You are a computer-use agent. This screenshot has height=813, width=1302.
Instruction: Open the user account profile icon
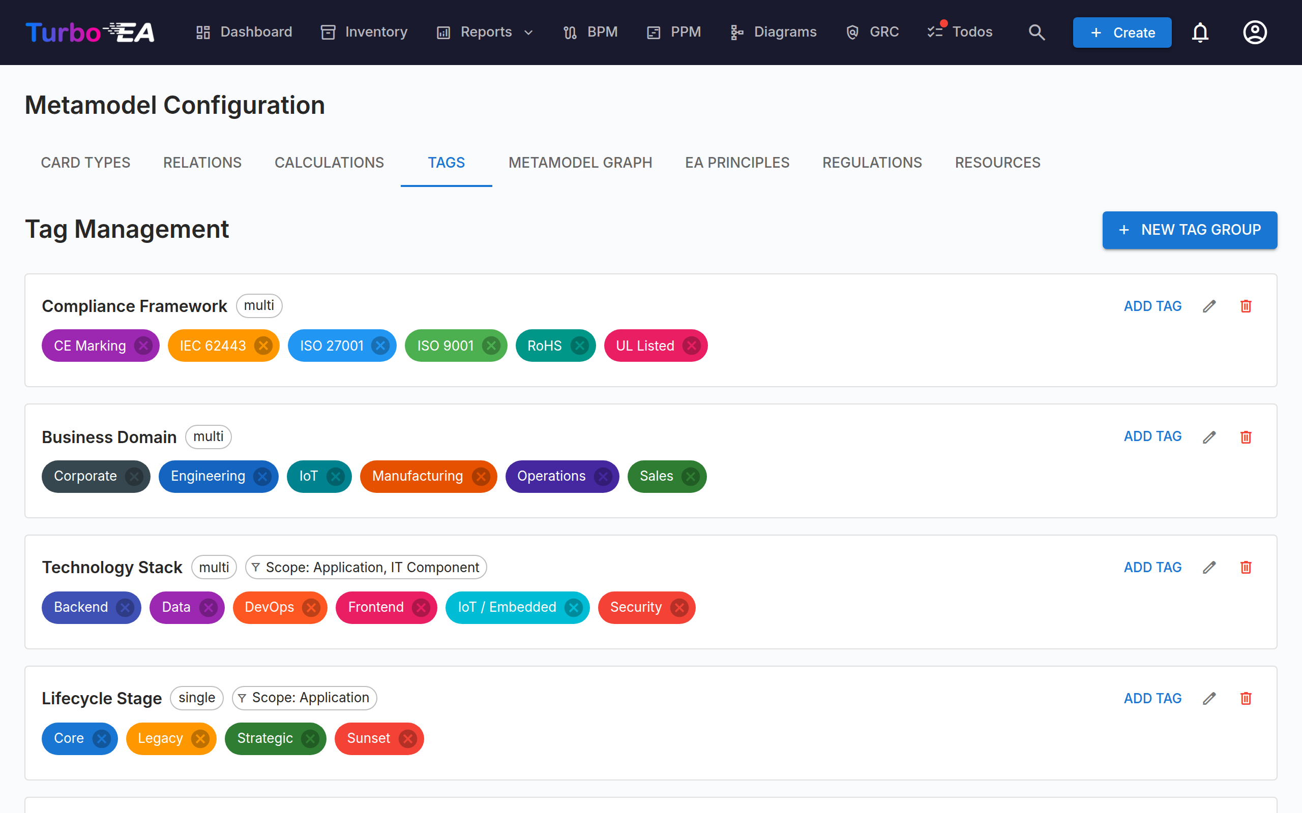[x=1255, y=32]
